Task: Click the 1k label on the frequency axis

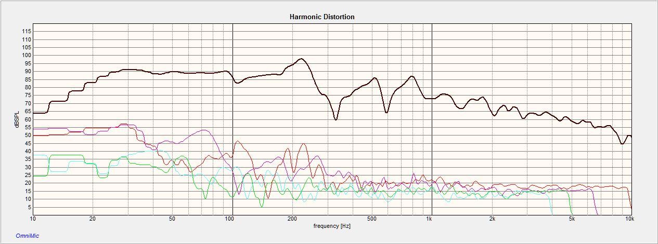Action: (x=430, y=219)
